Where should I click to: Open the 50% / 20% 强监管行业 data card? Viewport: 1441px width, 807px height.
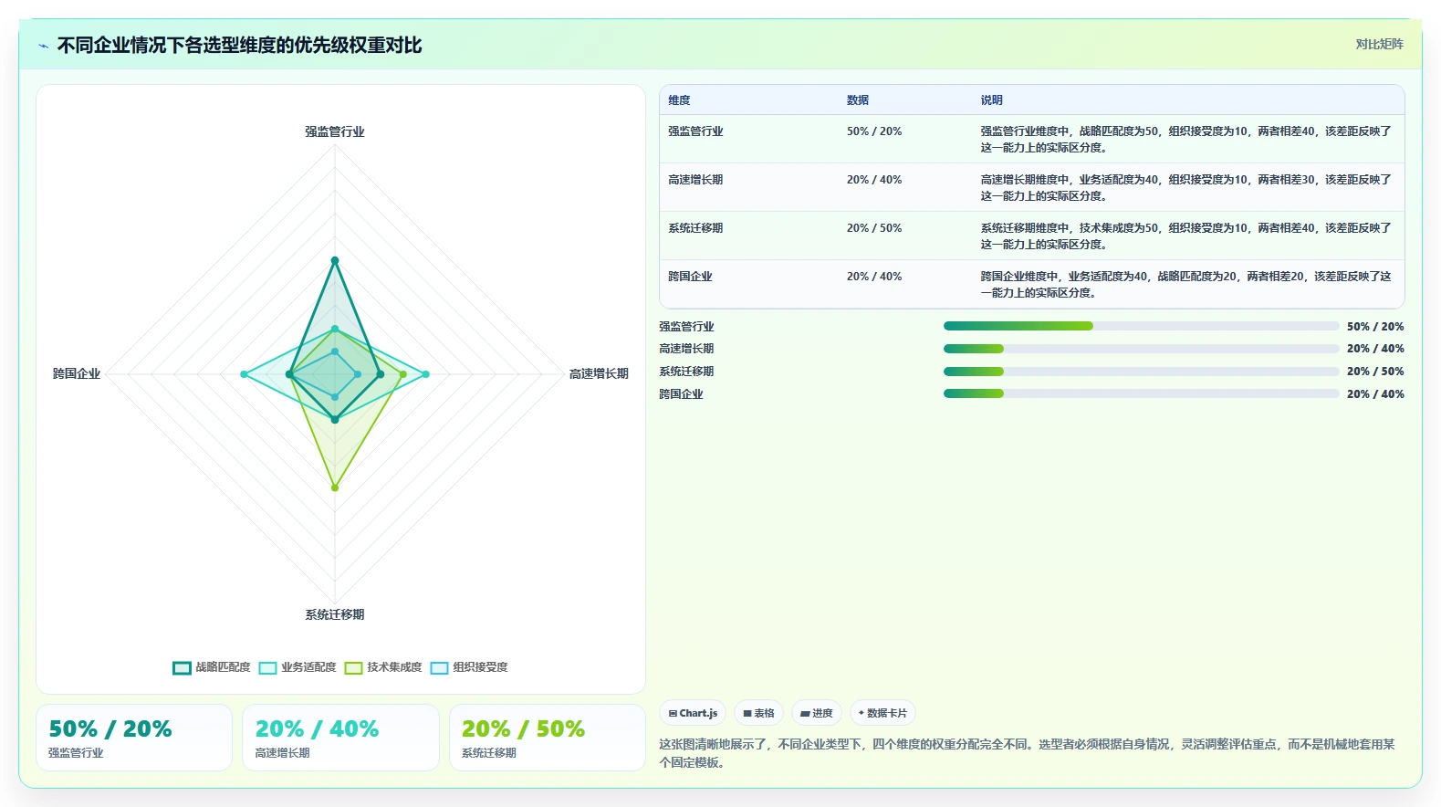pyautogui.click(x=134, y=738)
